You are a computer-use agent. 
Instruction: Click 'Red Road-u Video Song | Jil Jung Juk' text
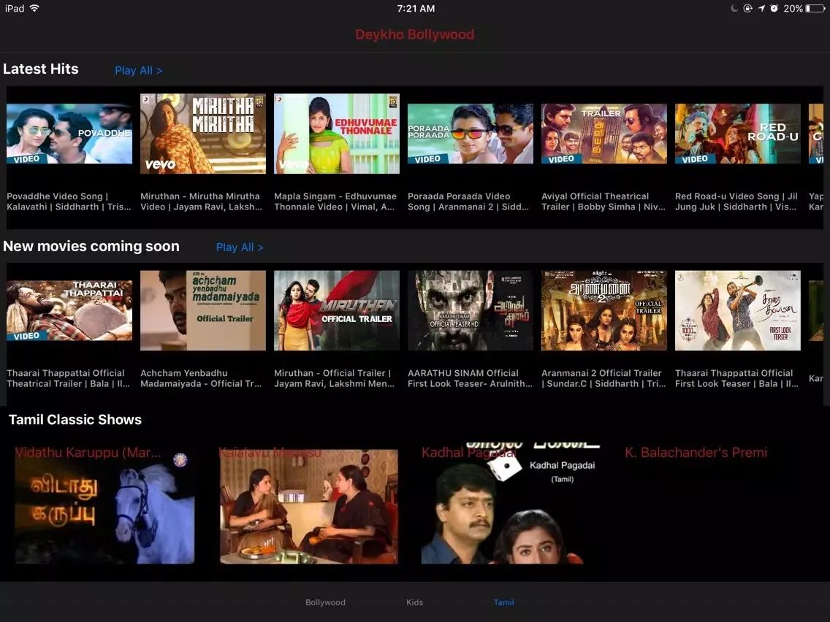pos(736,201)
